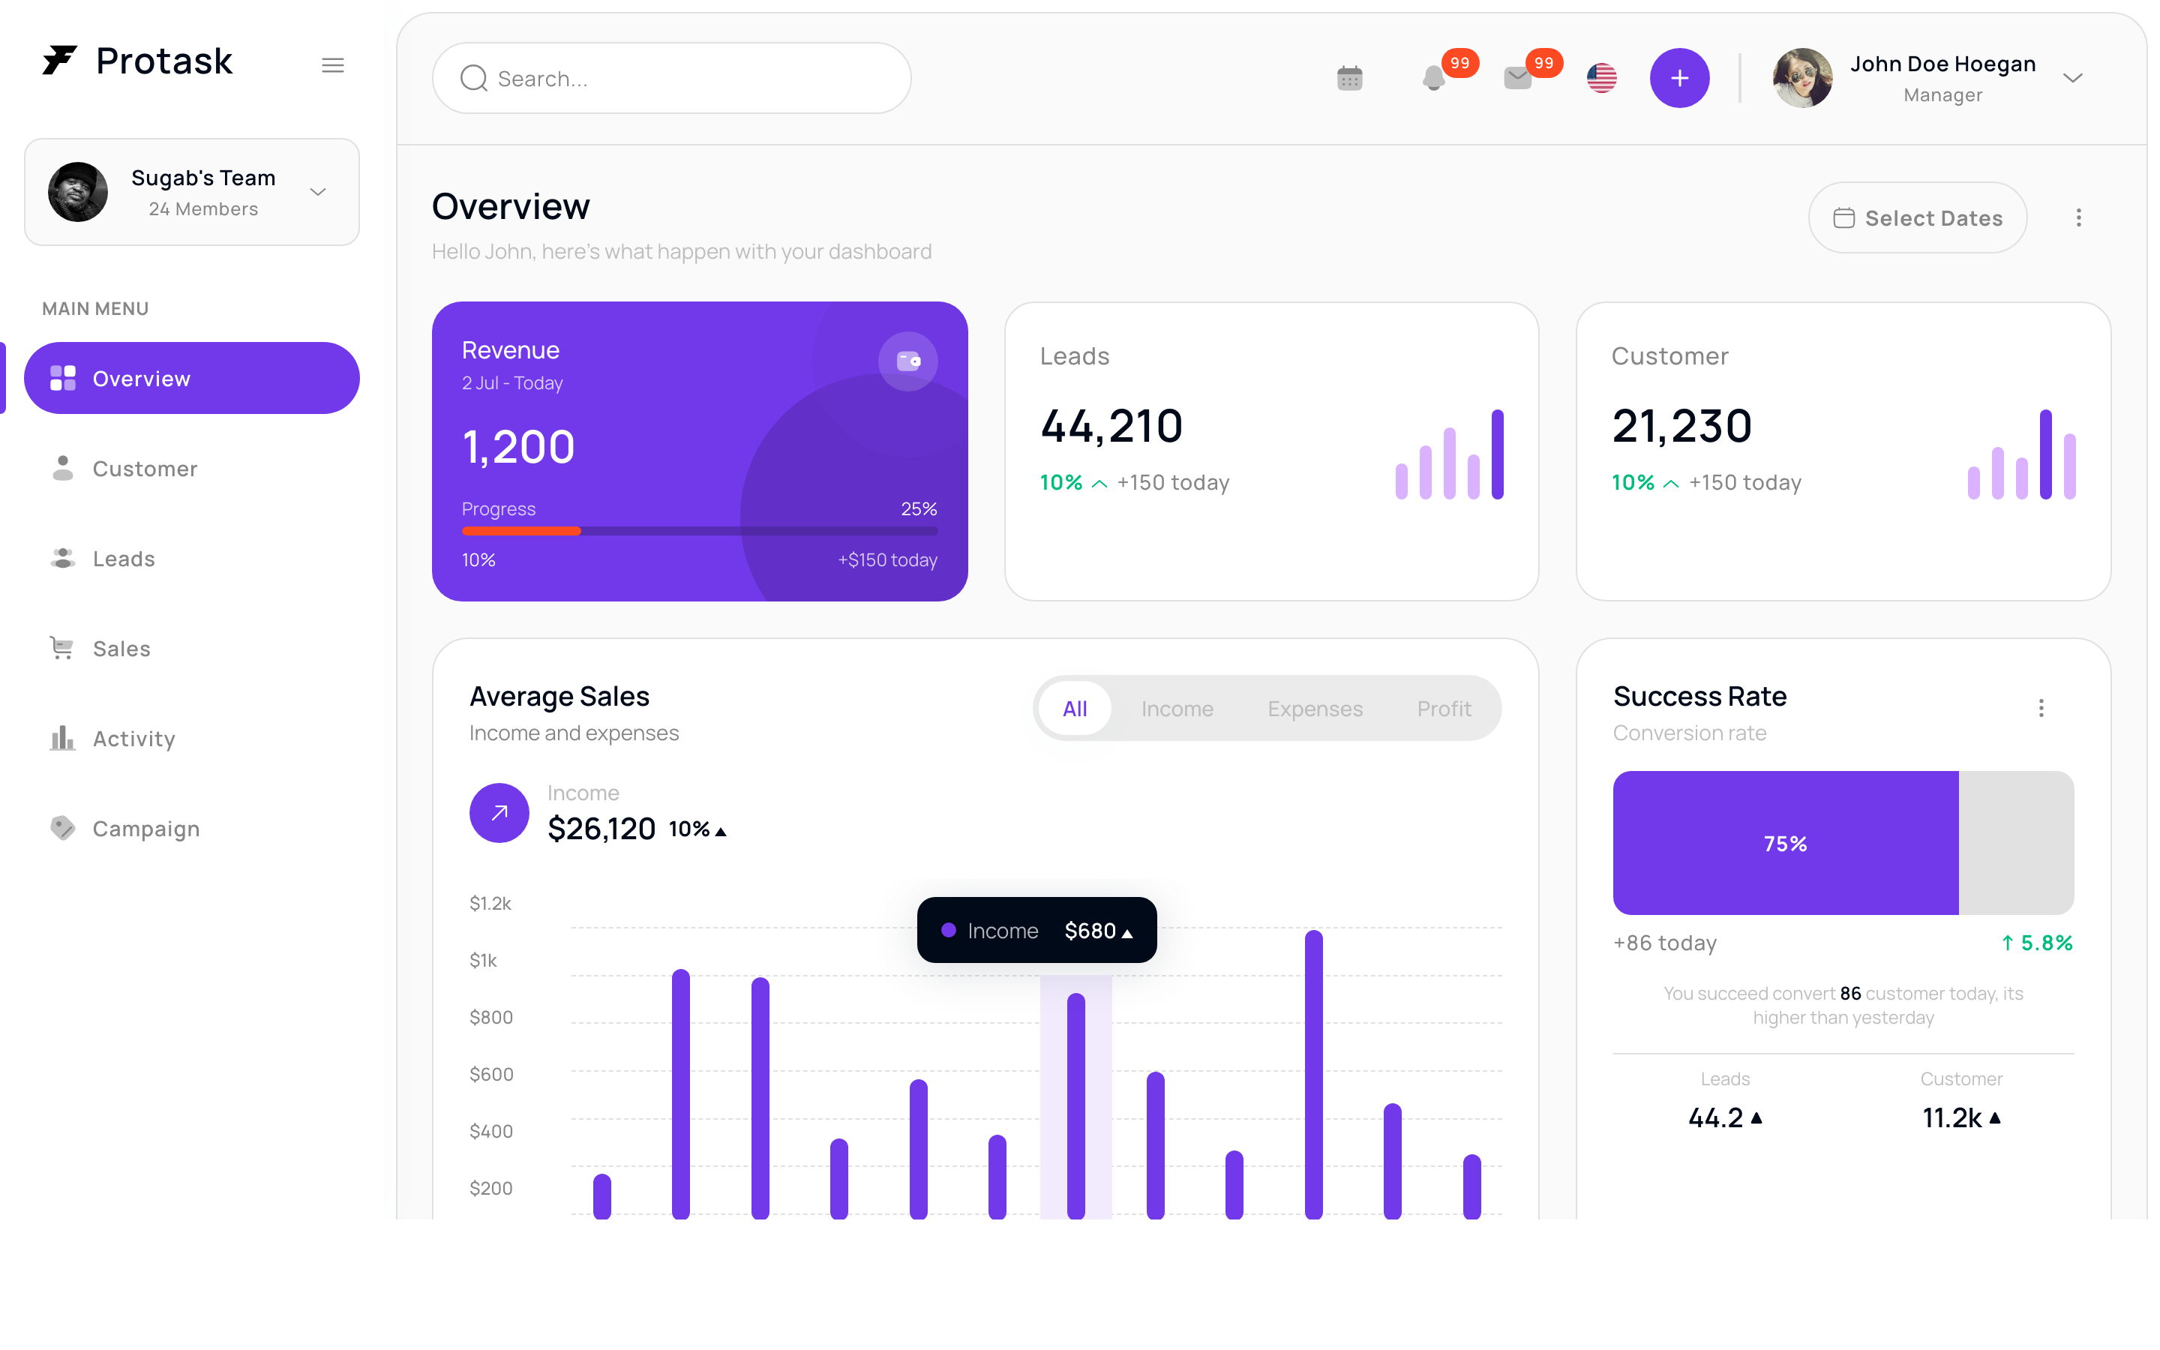The width and height of the screenshot is (2160, 1350).
Task: Click the 75% success rate bar
Action: 1785,843
